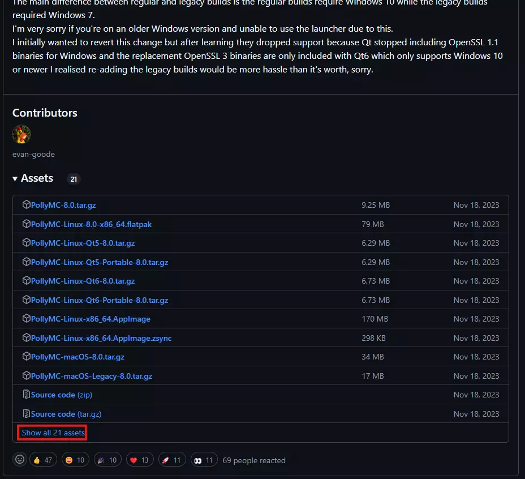
Task: Click the package icon beside PollyMC-8.0.tar.gz
Action: click(26, 205)
